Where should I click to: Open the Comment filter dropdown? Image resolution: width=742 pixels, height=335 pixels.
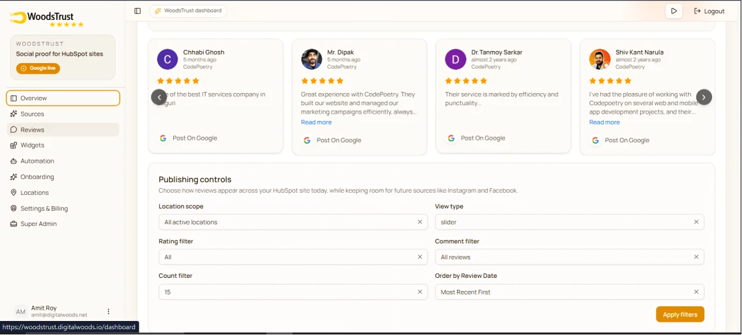tap(569, 257)
